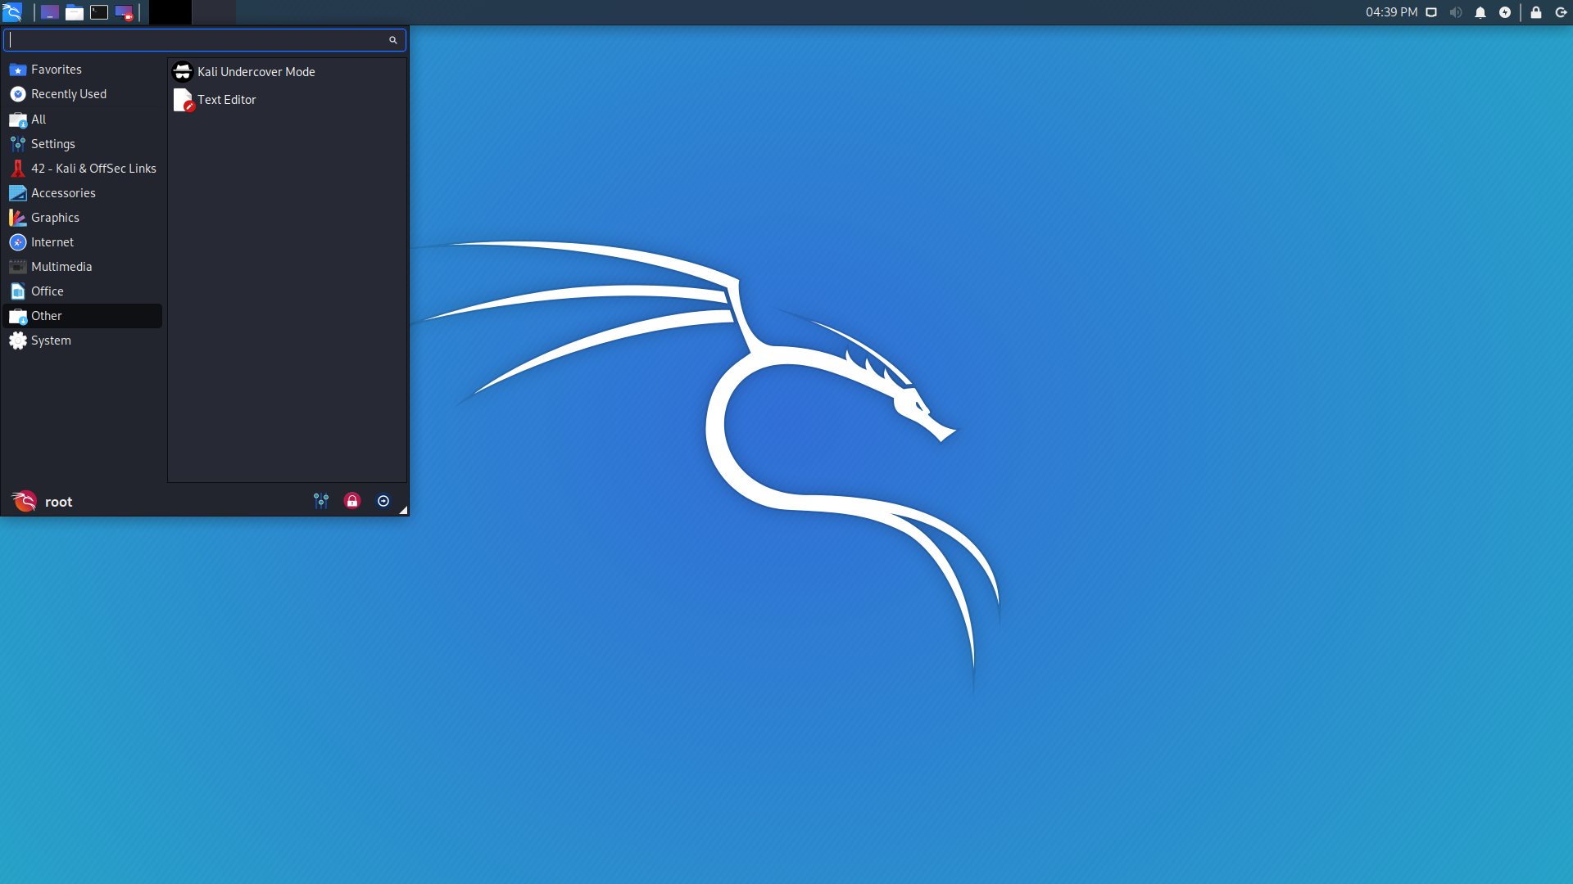The width and height of the screenshot is (1573, 884).
Task: Click the lock icon in top right panel
Action: tap(1536, 12)
